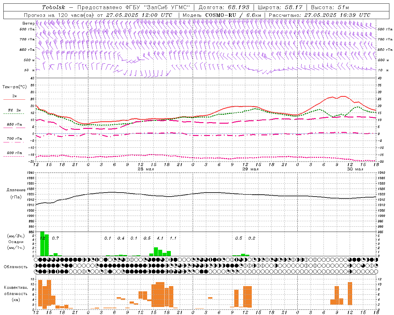The height and width of the screenshot is (315, 394).
Task: Click the "Tobolsk" station title
Action: coord(54,7)
